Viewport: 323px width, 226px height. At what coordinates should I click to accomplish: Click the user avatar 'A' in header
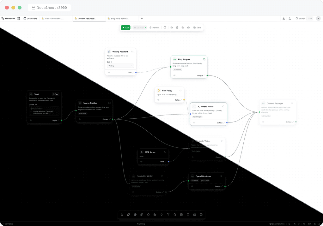click(318, 19)
